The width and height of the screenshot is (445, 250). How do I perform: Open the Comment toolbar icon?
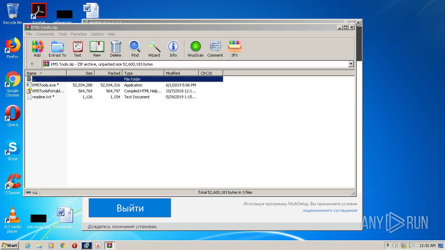tap(215, 49)
